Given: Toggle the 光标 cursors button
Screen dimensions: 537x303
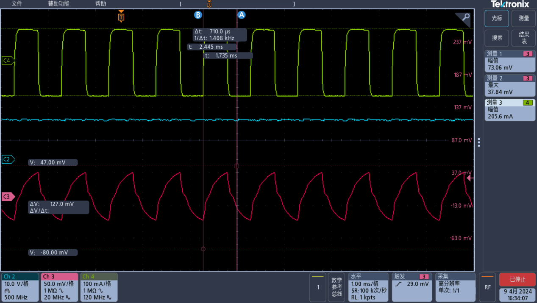Looking at the screenshot, I should [497, 19].
